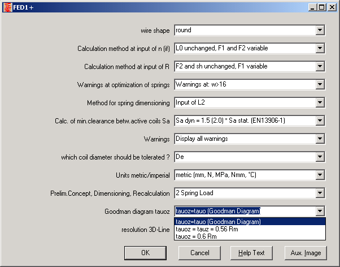Image resolution: width=340 pixels, height=267 pixels.
Task: Click the Cancel button
Action: (200, 253)
